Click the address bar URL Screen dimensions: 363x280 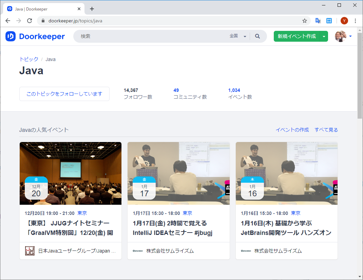pyautogui.click(x=75, y=21)
